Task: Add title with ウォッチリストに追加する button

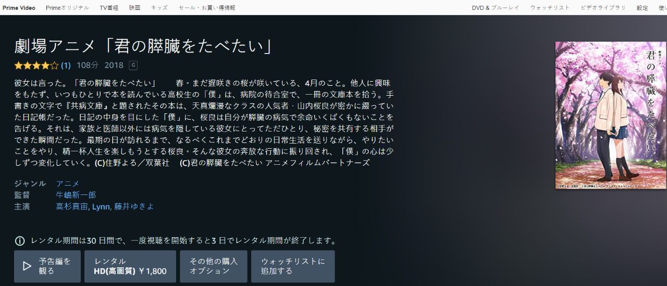Action: click(x=293, y=266)
